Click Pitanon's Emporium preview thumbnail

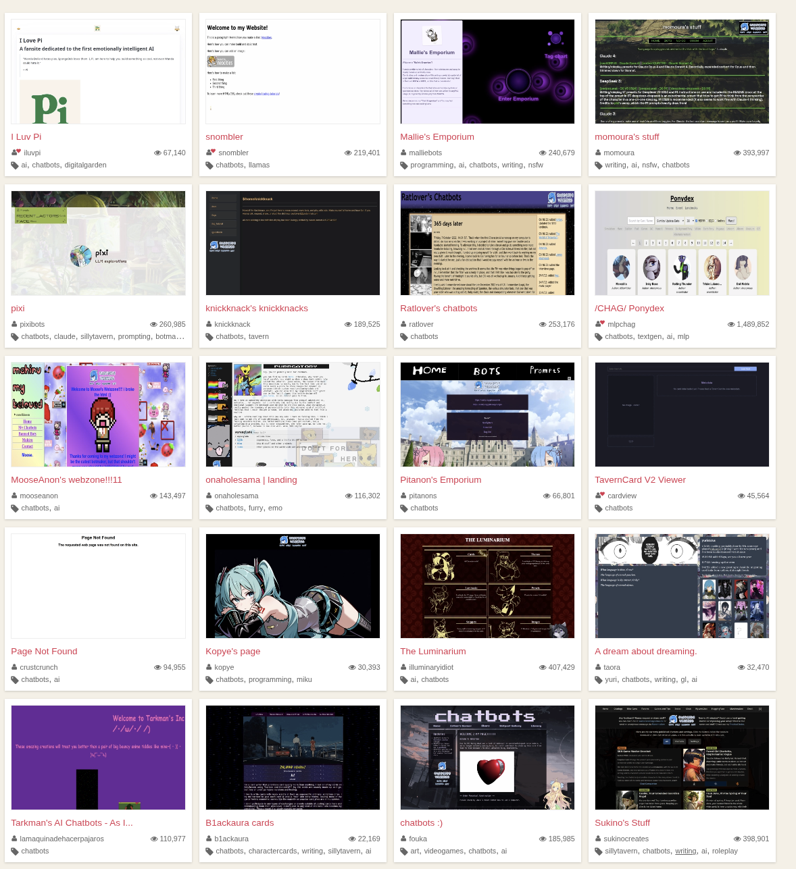[487, 415]
